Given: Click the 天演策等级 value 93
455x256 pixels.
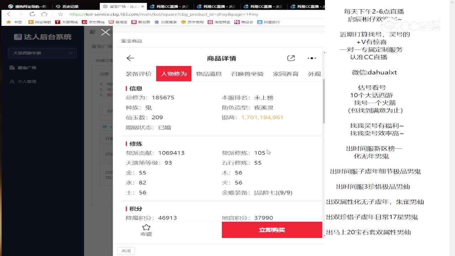Looking at the screenshot, I should coord(168,163).
